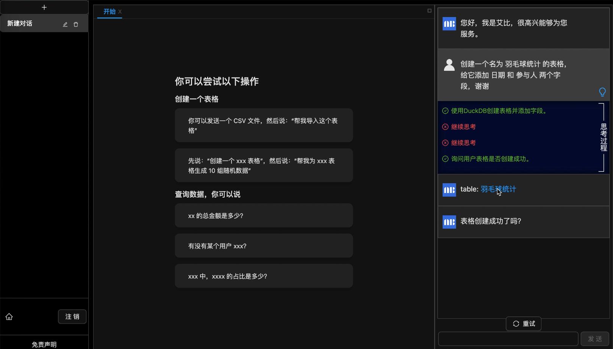Delete 新建对话 with the trash icon

pos(76,24)
